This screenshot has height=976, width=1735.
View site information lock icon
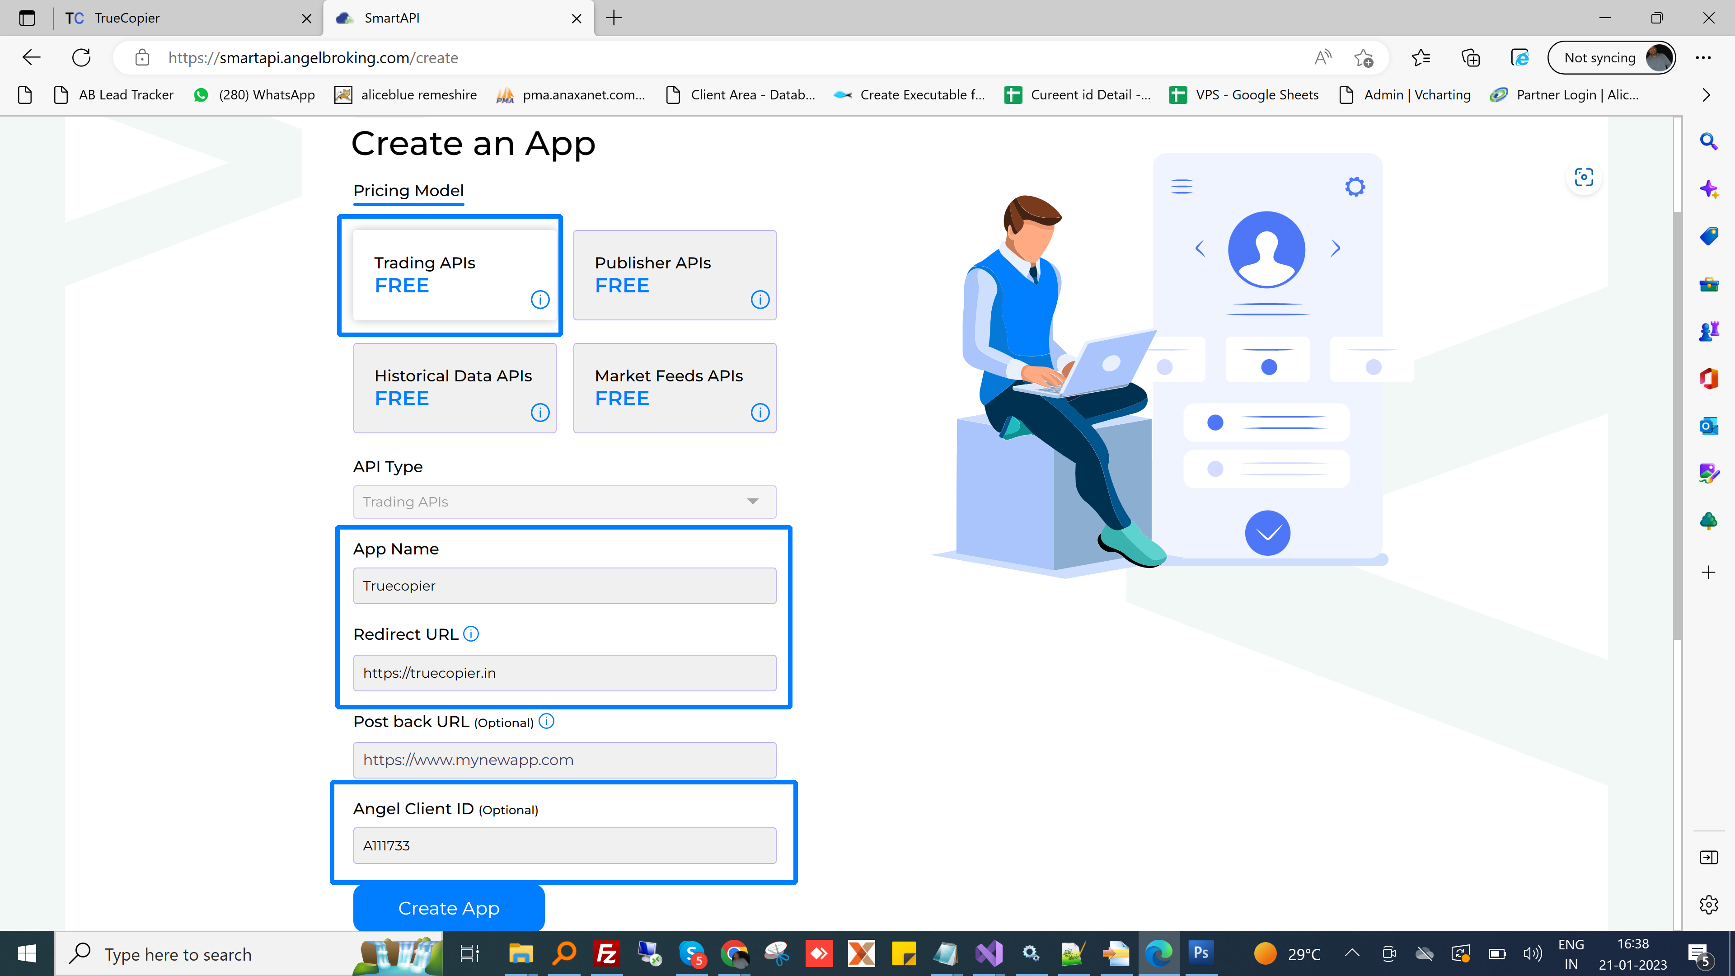click(142, 57)
